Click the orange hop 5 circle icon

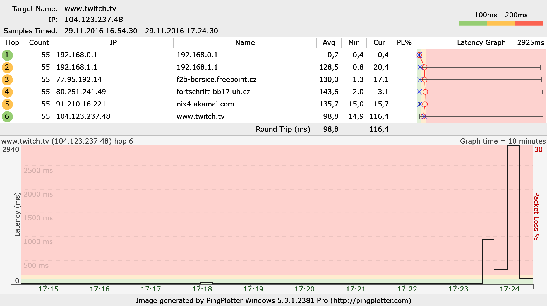point(7,104)
